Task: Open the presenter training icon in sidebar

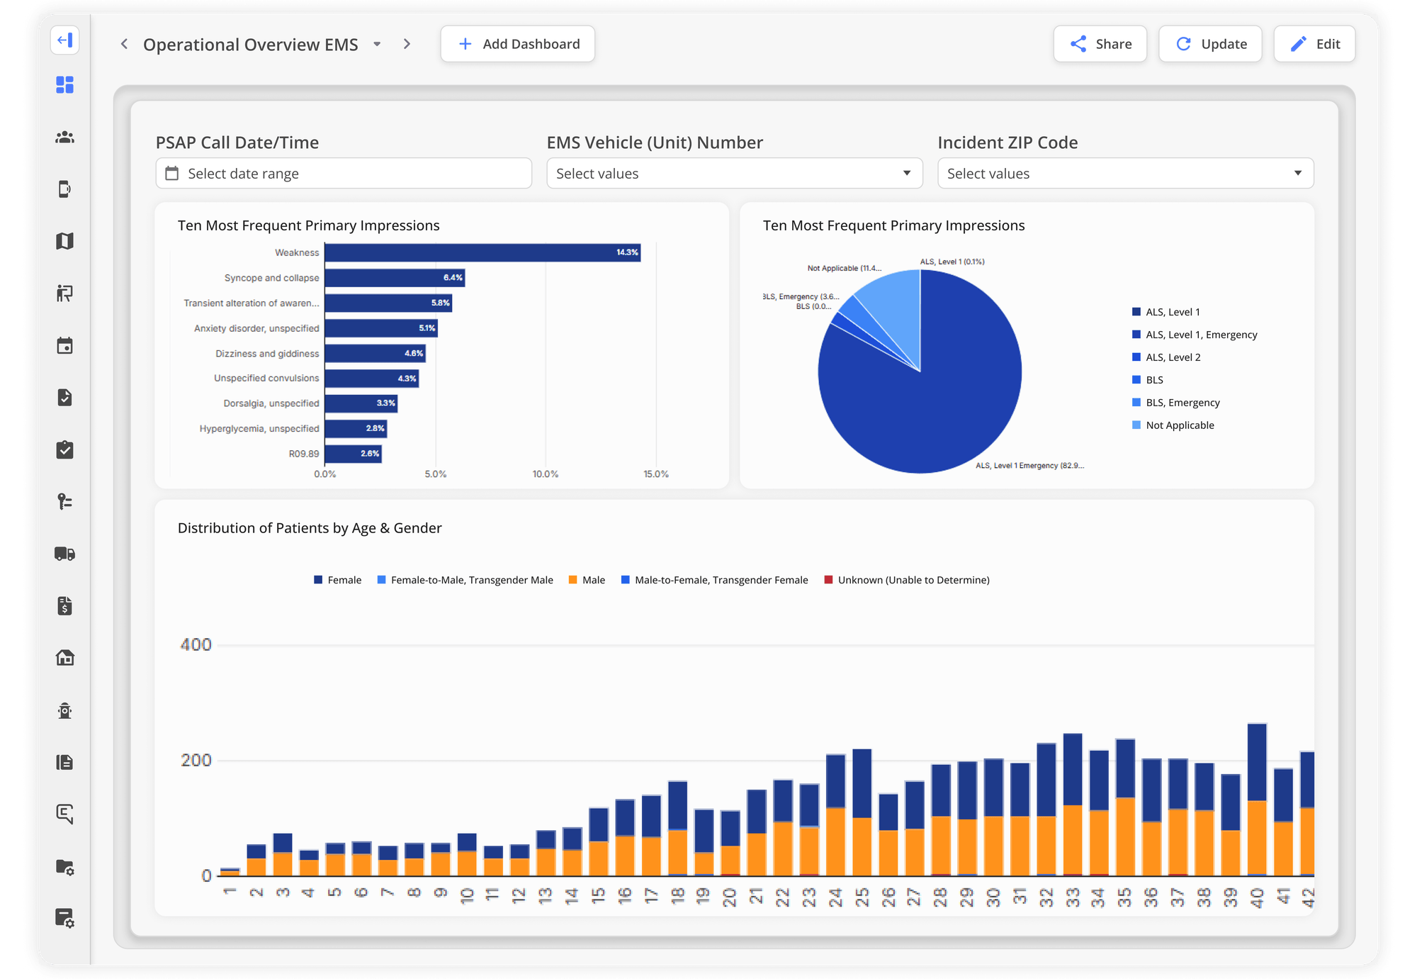Action: pos(64,293)
